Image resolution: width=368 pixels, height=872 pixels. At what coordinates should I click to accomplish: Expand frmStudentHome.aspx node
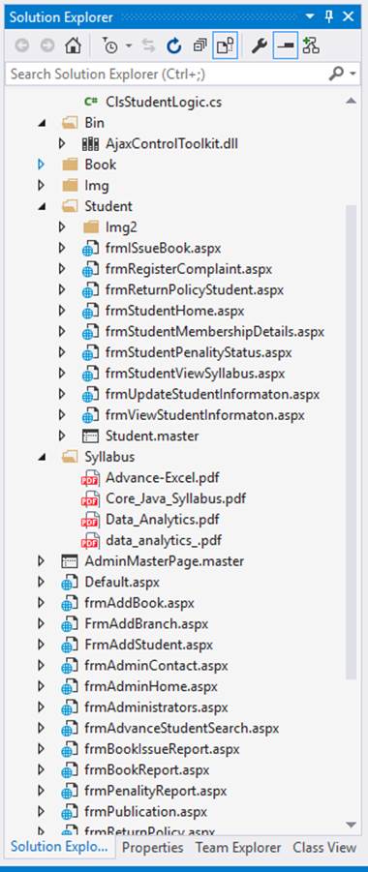pyautogui.click(x=62, y=311)
